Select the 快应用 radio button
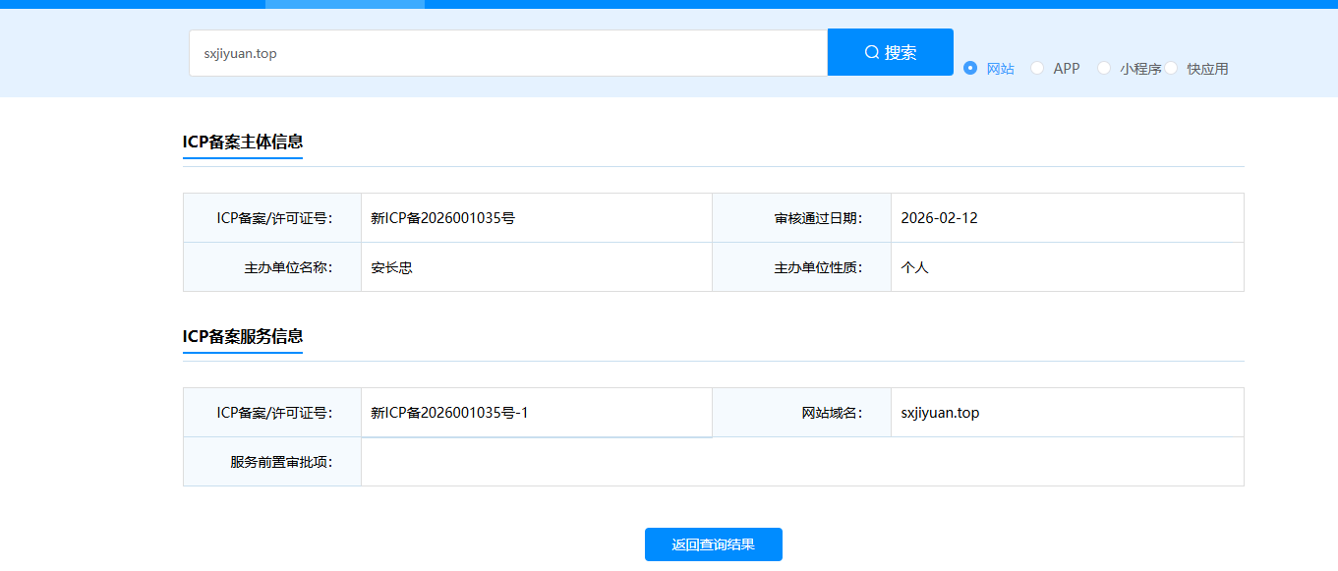1338x571 pixels. pos(1172,68)
